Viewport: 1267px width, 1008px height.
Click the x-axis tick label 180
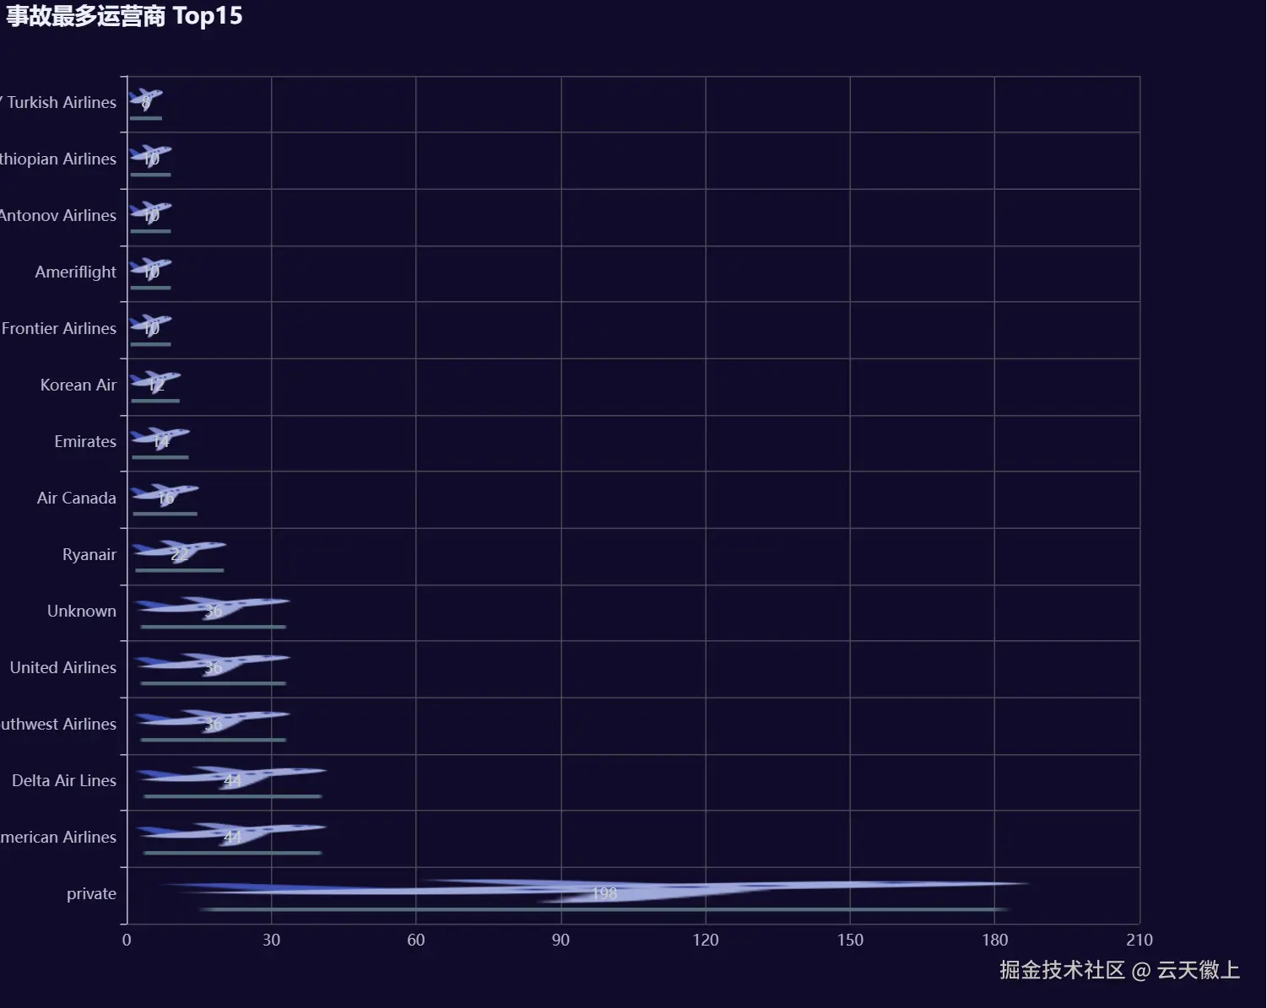click(x=995, y=940)
